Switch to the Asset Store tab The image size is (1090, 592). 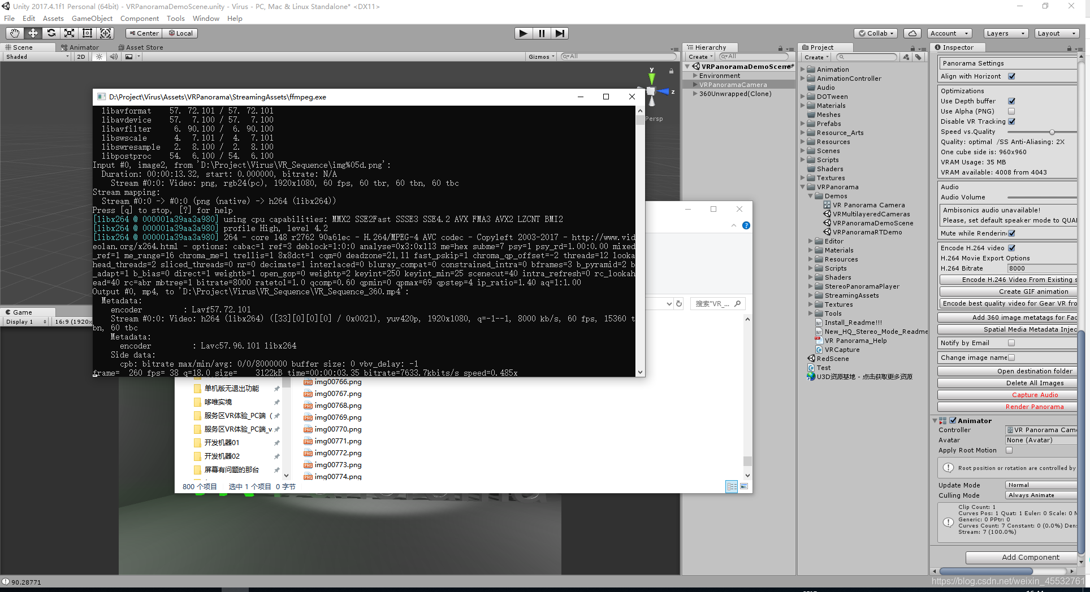pyautogui.click(x=141, y=47)
